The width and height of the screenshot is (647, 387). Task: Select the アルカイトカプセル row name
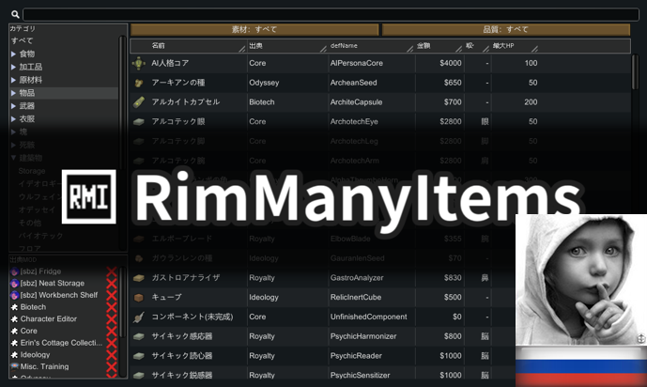click(185, 101)
